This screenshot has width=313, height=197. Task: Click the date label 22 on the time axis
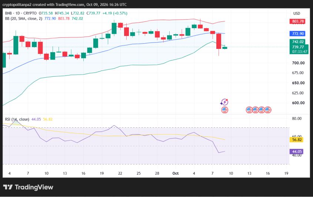tap(120, 173)
